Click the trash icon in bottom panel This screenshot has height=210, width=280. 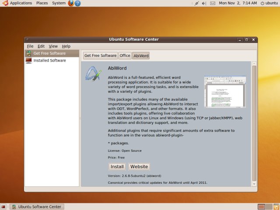coord(276,206)
